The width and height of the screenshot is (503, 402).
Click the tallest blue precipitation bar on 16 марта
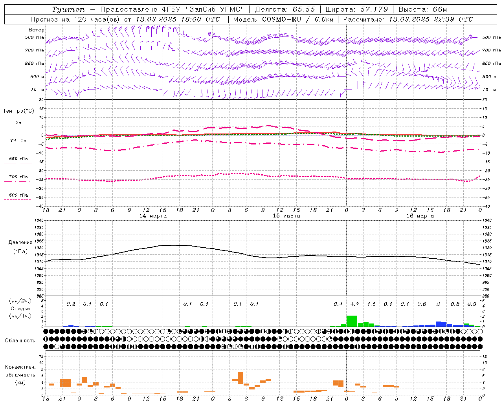pos(438,324)
